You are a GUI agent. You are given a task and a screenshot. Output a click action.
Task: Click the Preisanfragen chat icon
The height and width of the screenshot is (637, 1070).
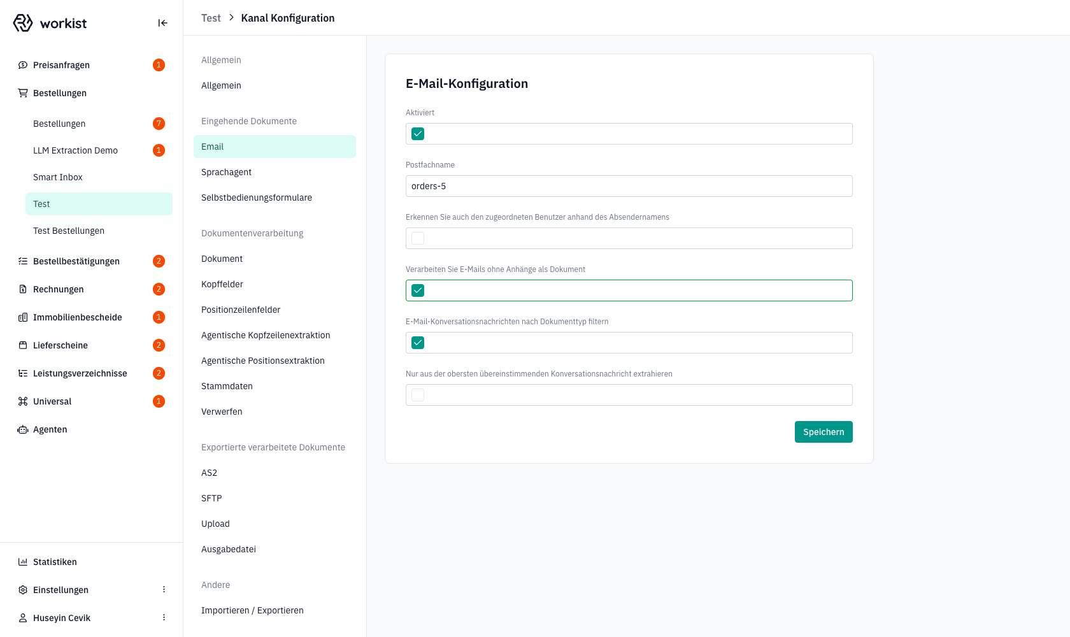23,65
